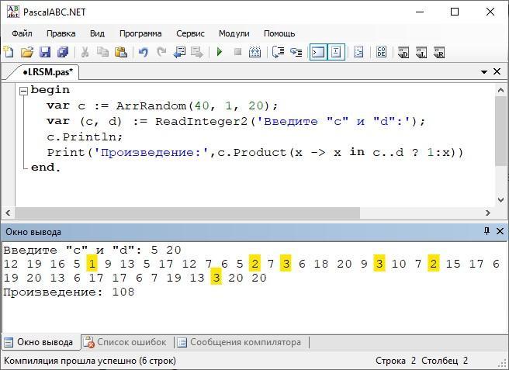
Task: Click the Столбец 2 status indicator
Action: pyautogui.click(x=445, y=361)
